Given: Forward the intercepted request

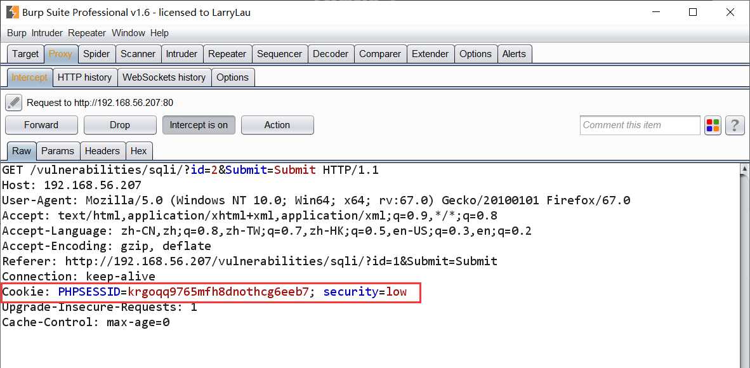Looking at the screenshot, I should click(x=41, y=126).
